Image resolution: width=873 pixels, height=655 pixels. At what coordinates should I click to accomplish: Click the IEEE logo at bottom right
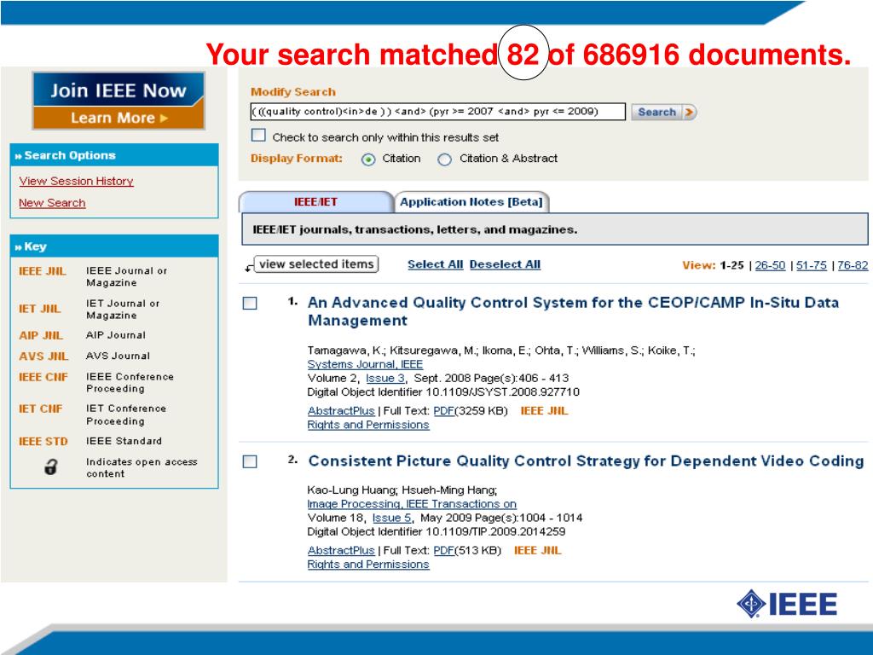(787, 604)
